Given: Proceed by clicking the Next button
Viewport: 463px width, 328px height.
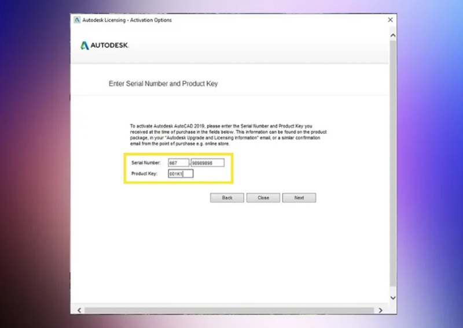Looking at the screenshot, I should tap(299, 197).
